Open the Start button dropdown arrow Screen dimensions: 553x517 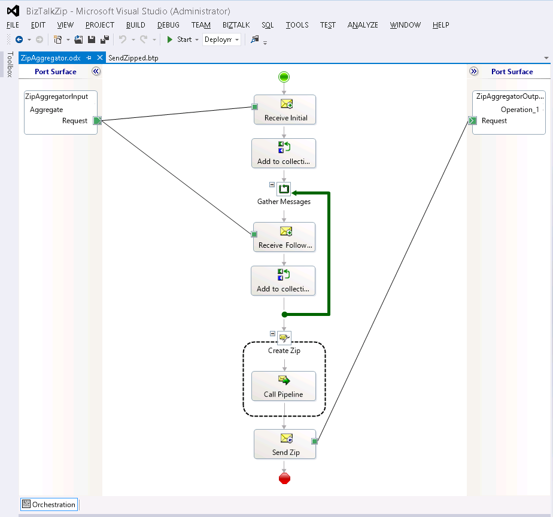(x=197, y=40)
